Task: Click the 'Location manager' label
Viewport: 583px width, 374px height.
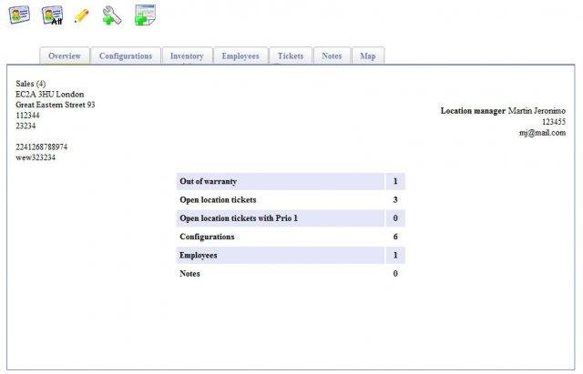Action: [473, 111]
